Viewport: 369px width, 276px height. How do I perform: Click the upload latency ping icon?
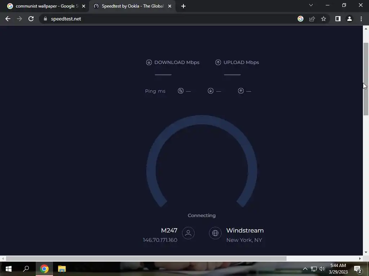241,91
